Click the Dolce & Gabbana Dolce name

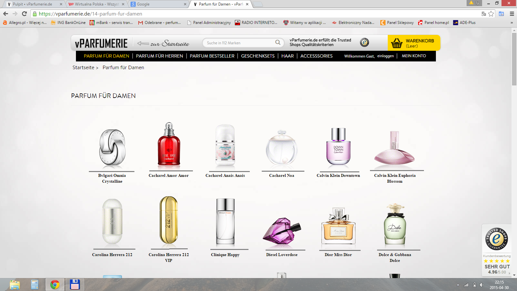click(x=395, y=258)
